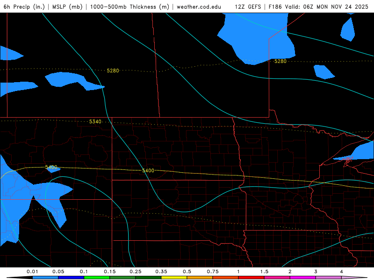This screenshot has width=374, height=280.
Task: Click the western 5280 thickness contour label
Action: (x=113, y=71)
